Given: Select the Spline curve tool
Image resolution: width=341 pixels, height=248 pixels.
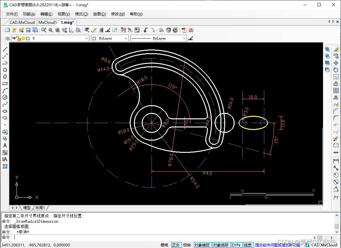Looking at the screenshot, I should pyautogui.click(x=5, y=104).
